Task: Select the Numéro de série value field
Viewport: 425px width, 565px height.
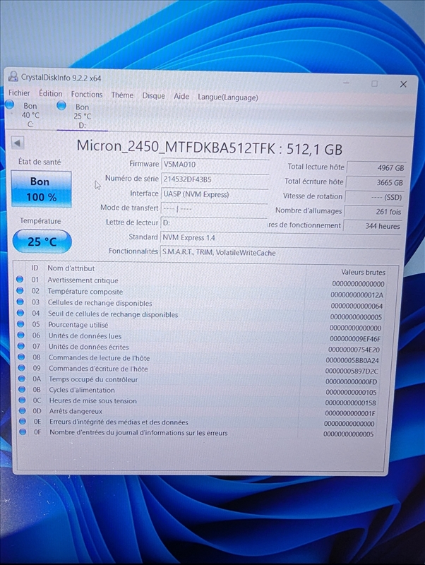Action: pos(215,179)
